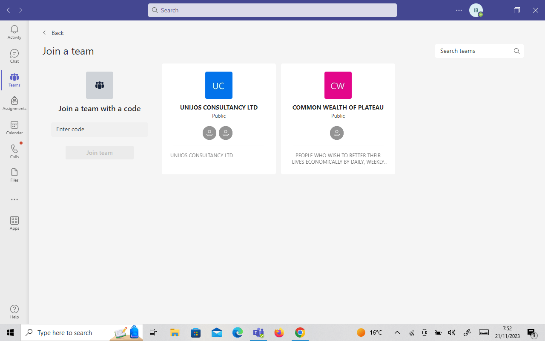Open touch keyboard tray icon
This screenshot has width=545, height=341.
484,332
